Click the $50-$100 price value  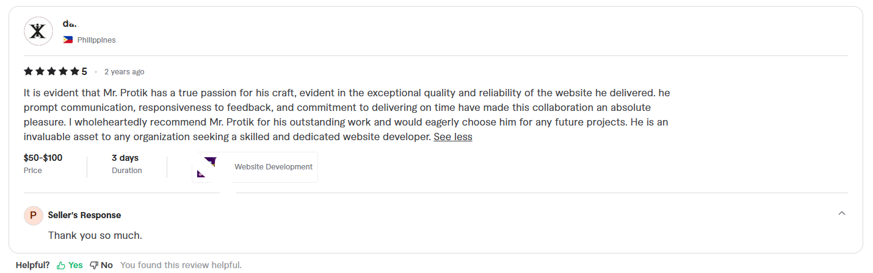click(43, 158)
